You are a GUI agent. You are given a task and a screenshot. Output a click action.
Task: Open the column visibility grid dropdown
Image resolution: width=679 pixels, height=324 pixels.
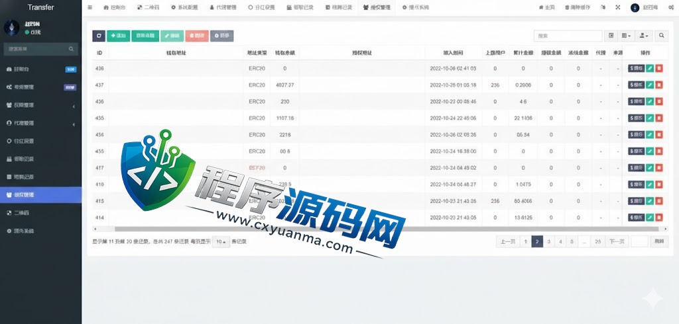626,36
